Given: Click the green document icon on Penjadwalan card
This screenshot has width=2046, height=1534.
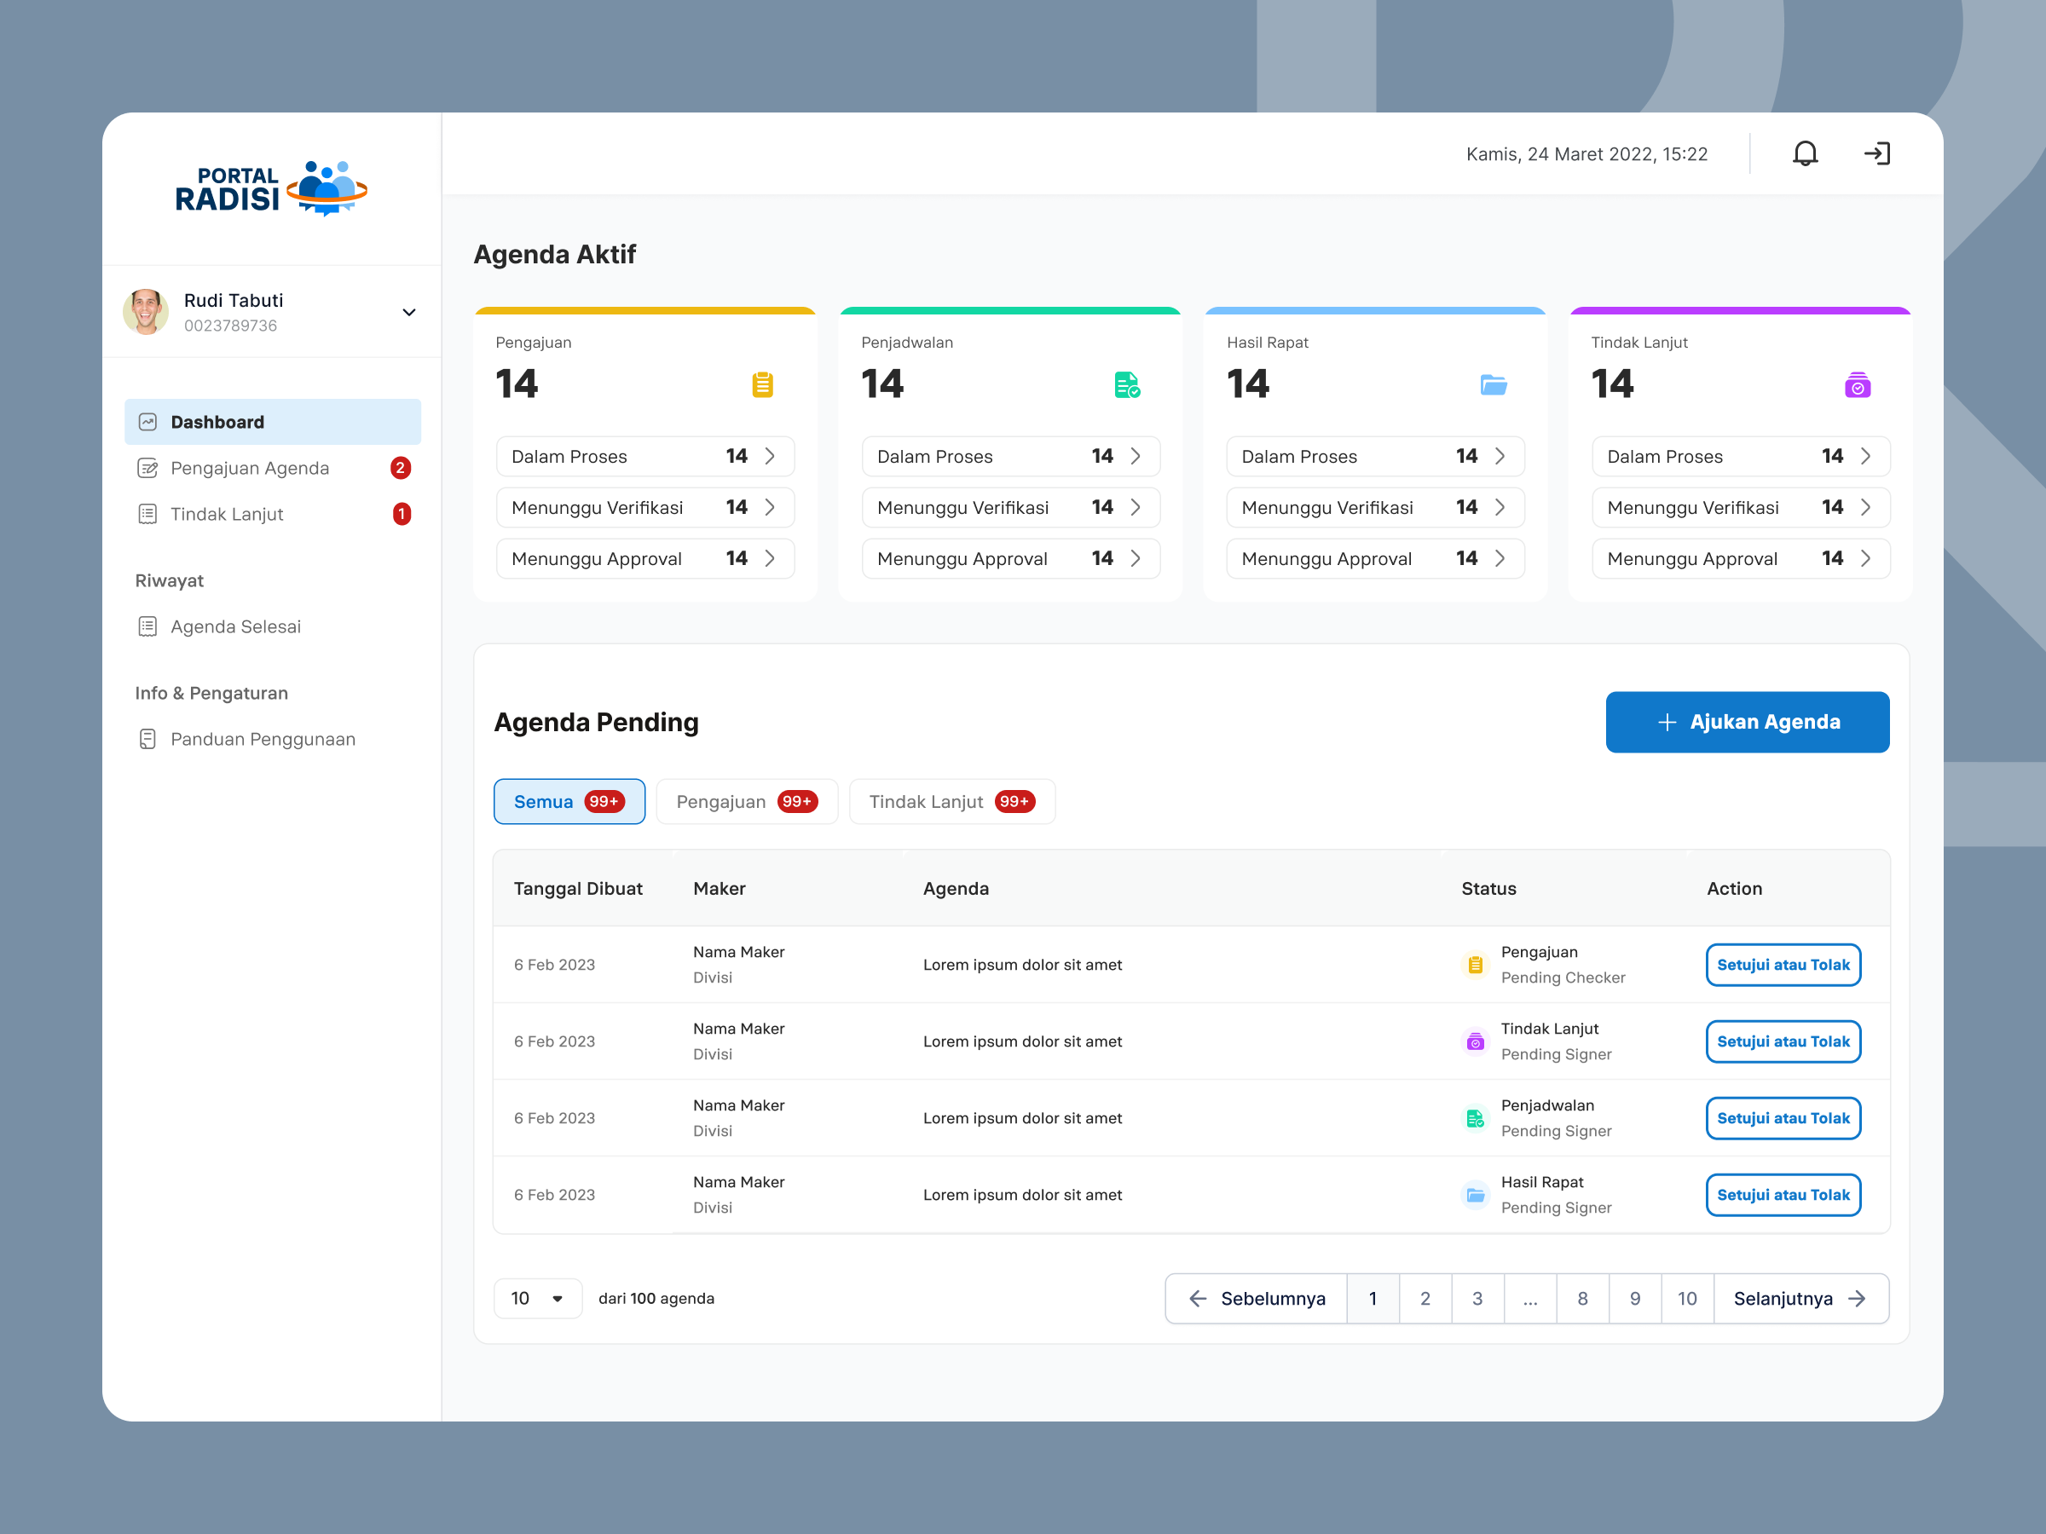Looking at the screenshot, I should pyautogui.click(x=1127, y=384).
